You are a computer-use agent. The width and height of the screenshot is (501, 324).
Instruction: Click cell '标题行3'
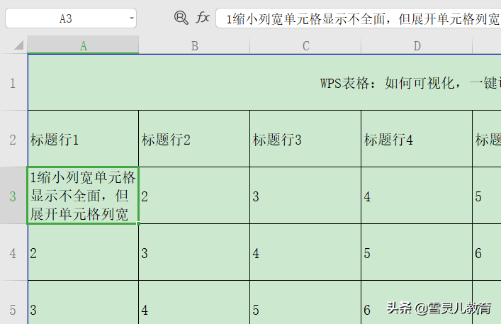click(x=305, y=139)
